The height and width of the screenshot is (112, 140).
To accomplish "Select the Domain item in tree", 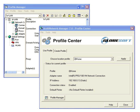I will click(22, 28).
